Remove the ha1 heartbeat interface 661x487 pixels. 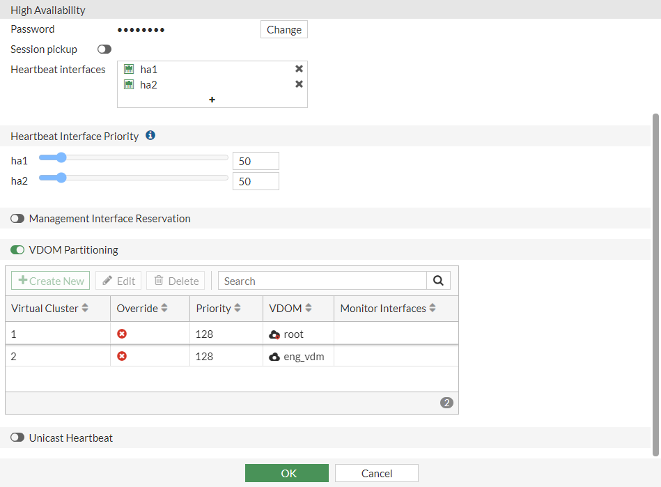[299, 69]
